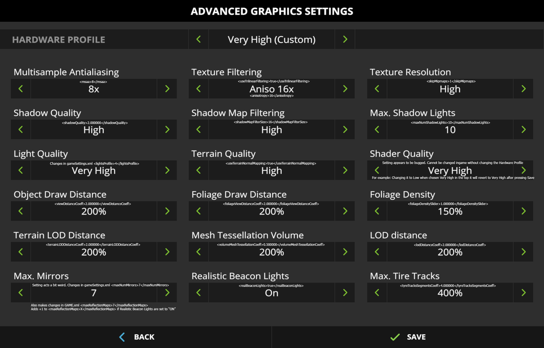Image resolution: width=544 pixels, height=348 pixels.
Task: Click the Max. Shadow Lights value 10
Action: tap(450, 129)
